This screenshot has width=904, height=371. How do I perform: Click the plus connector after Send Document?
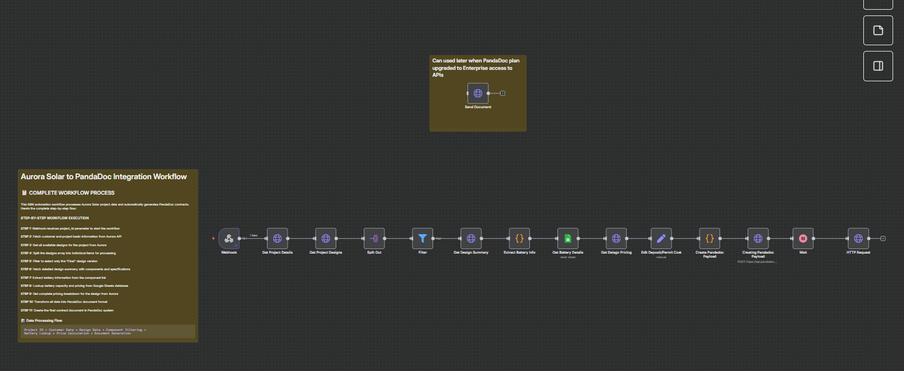click(x=502, y=93)
